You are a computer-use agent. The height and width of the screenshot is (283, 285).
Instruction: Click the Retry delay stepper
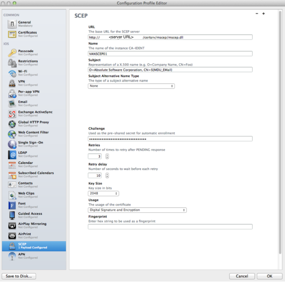click(107, 176)
